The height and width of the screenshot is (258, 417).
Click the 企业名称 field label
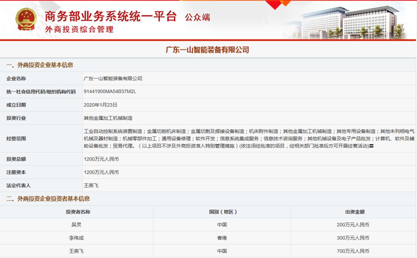point(16,78)
